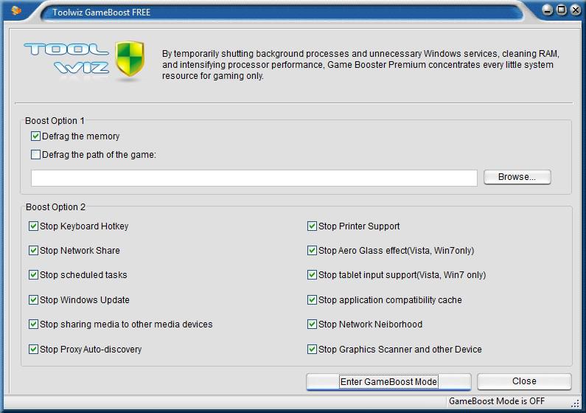The height and width of the screenshot is (413, 586).
Task: Click Browse to choose game path
Action: [517, 177]
